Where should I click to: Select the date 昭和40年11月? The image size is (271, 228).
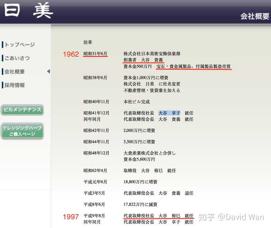(96, 102)
